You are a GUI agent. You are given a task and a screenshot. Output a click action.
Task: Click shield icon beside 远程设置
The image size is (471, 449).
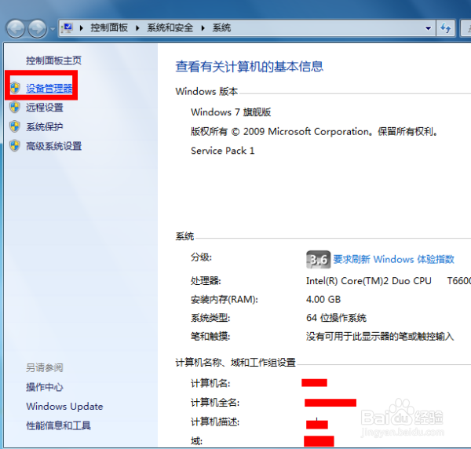click(15, 108)
